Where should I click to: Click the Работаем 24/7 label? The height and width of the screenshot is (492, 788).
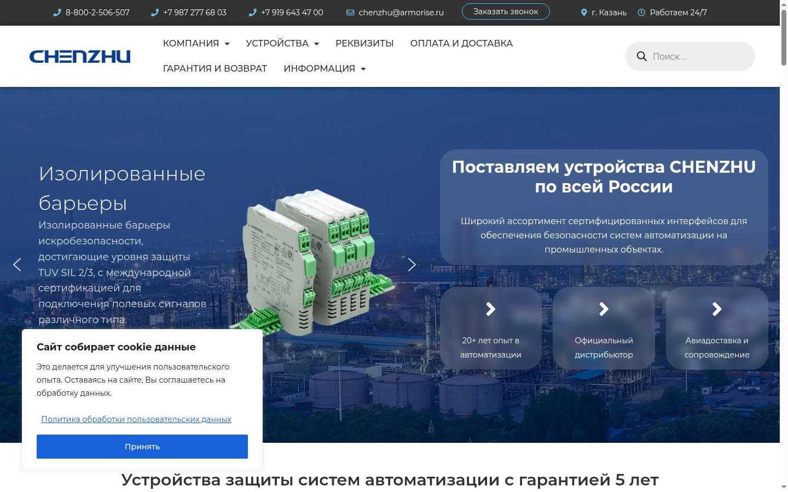[679, 13]
